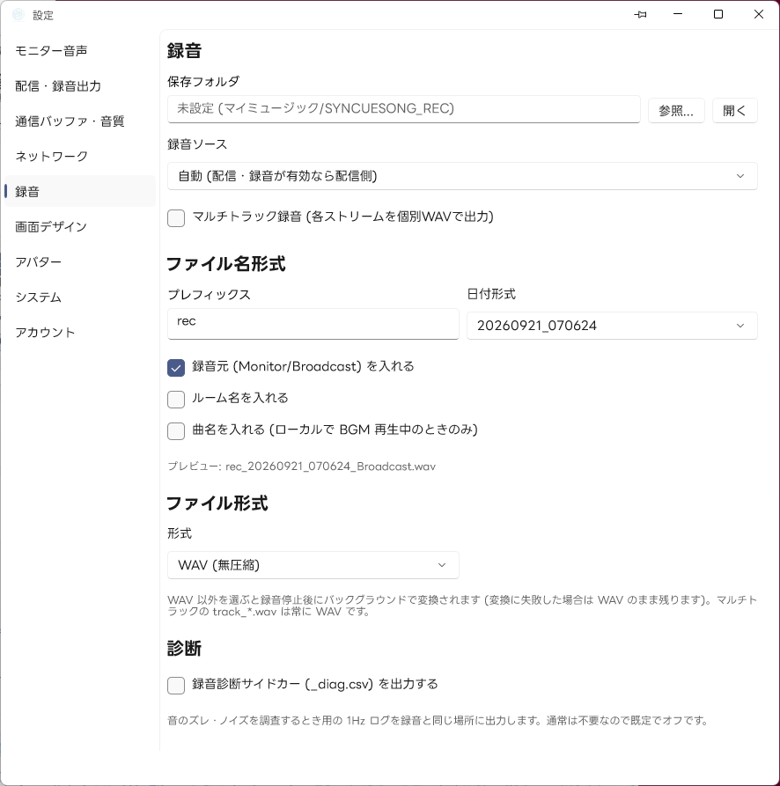Image resolution: width=780 pixels, height=786 pixels.
Task: Open the 形式 WAV (無圧縮) dropdown
Action: coord(313,565)
